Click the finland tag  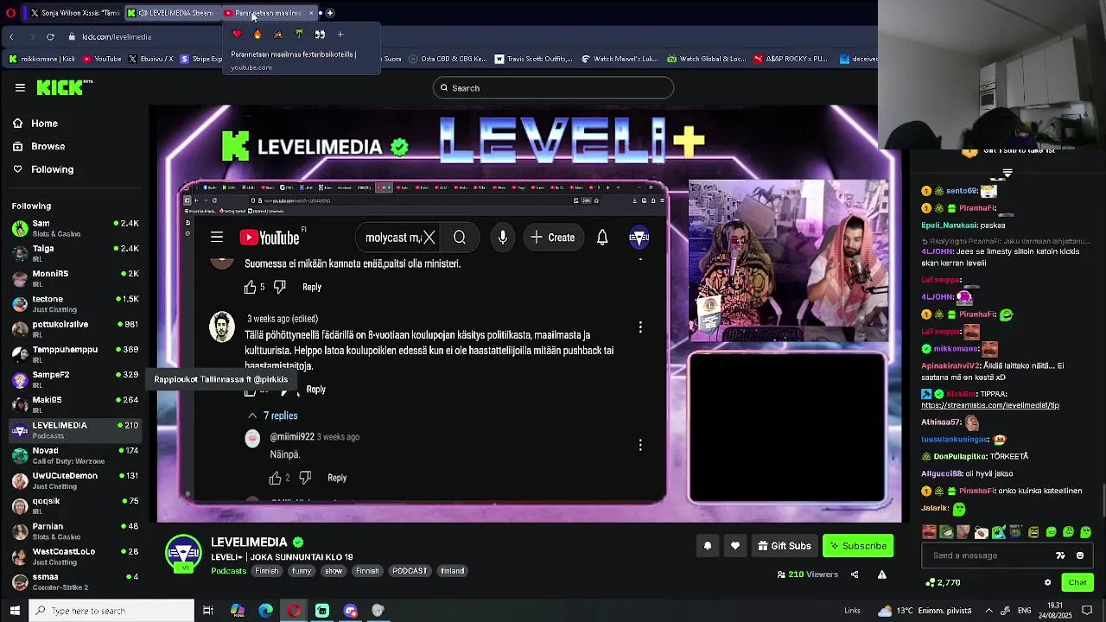[453, 571]
